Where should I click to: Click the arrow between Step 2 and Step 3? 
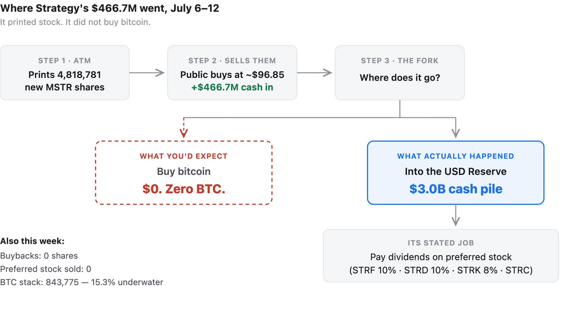point(315,73)
